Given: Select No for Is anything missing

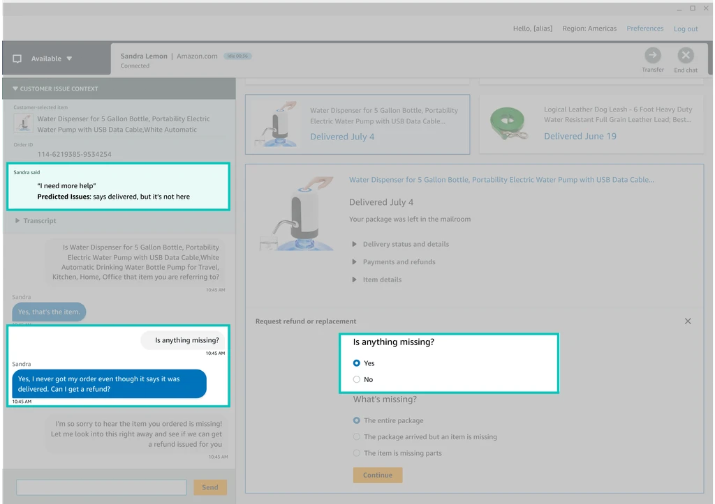Looking at the screenshot, I should 357,380.
